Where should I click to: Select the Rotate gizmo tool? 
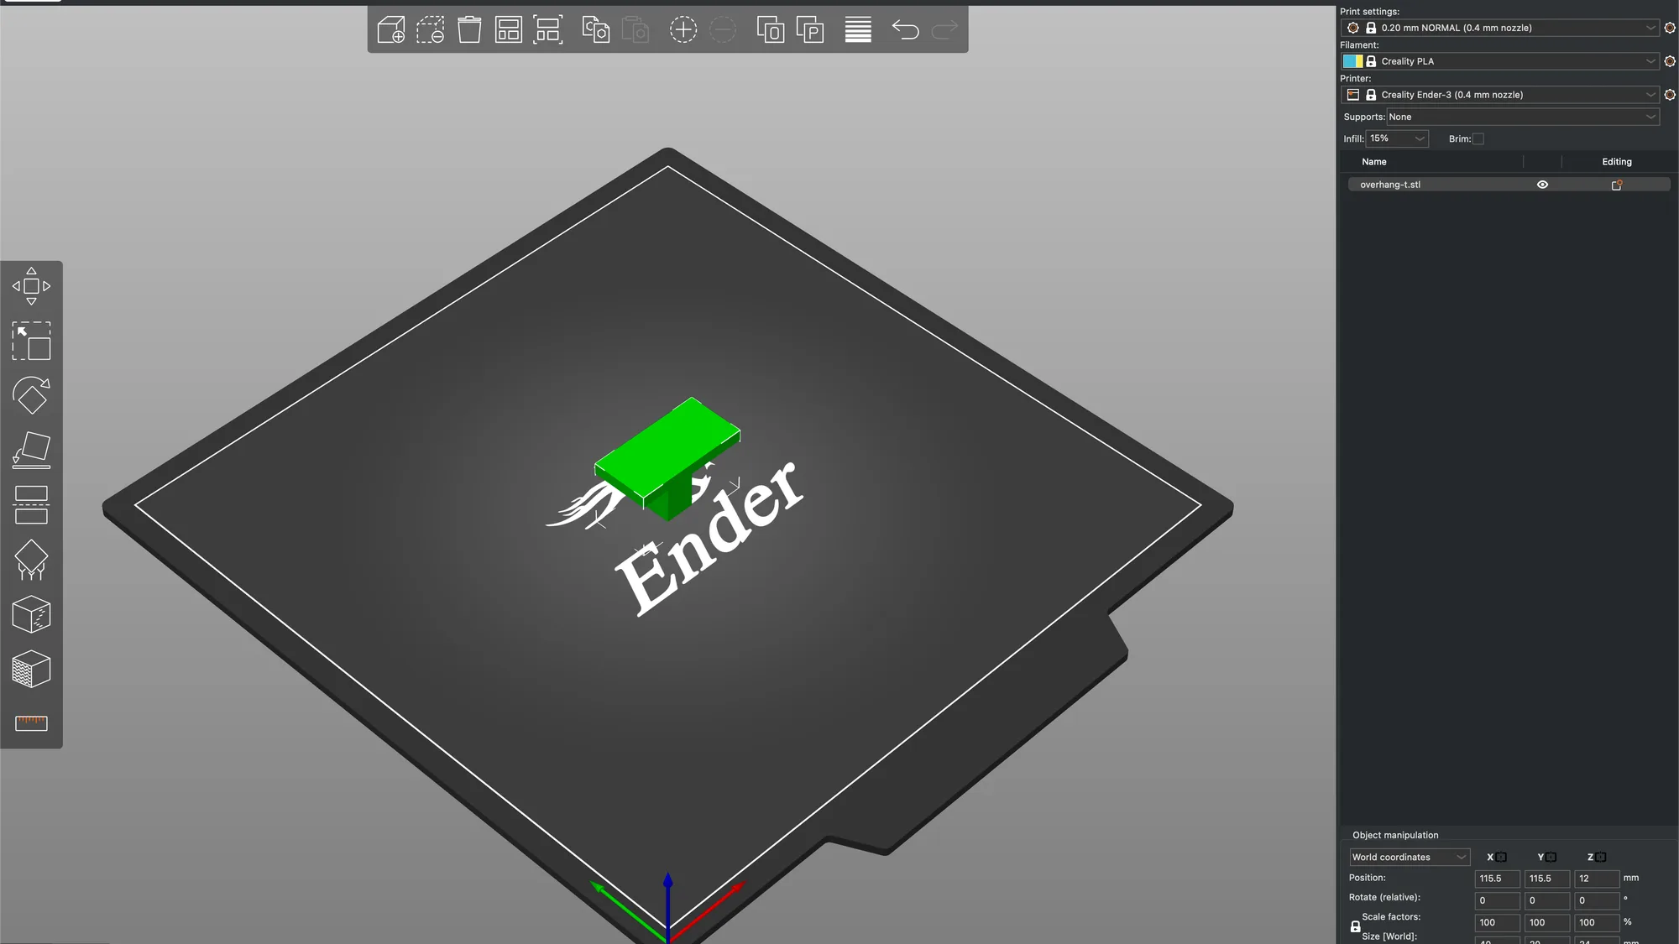[x=31, y=396]
